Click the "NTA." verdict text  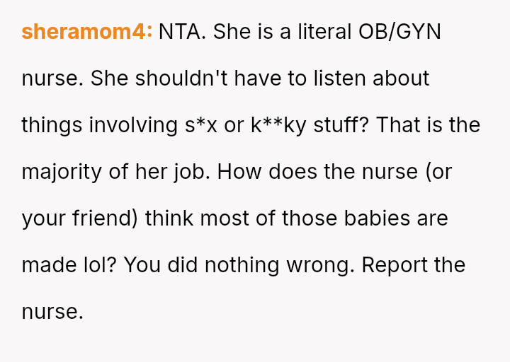(183, 32)
